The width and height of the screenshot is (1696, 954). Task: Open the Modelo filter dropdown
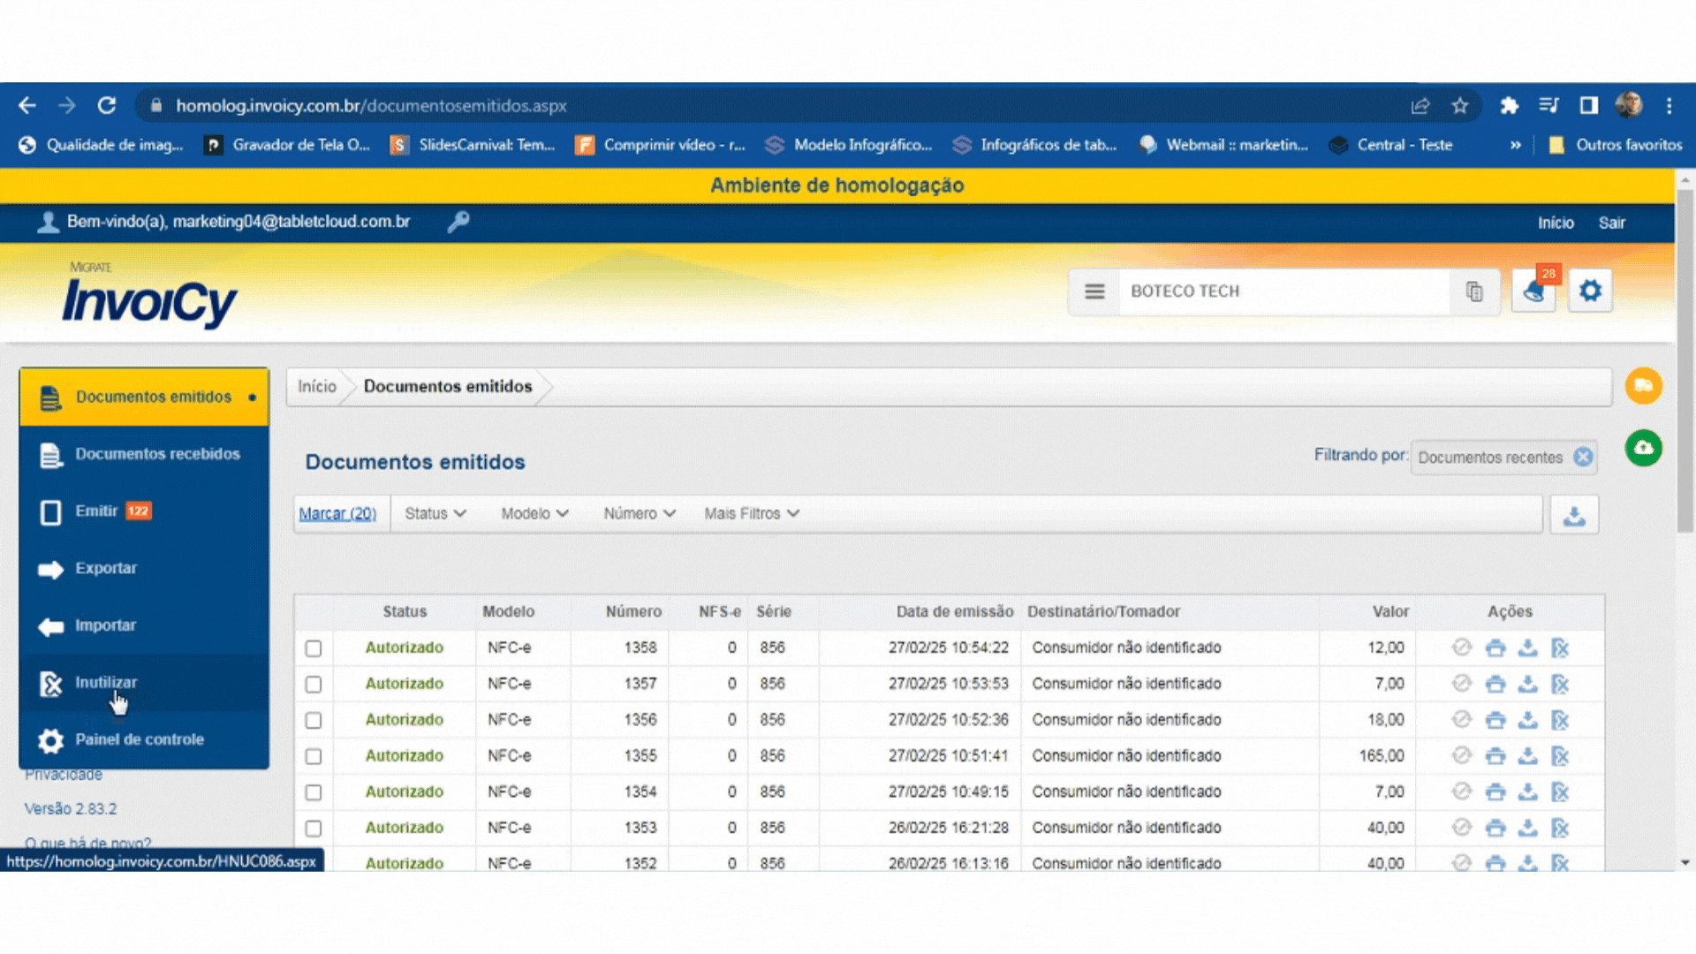pos(534,514)
